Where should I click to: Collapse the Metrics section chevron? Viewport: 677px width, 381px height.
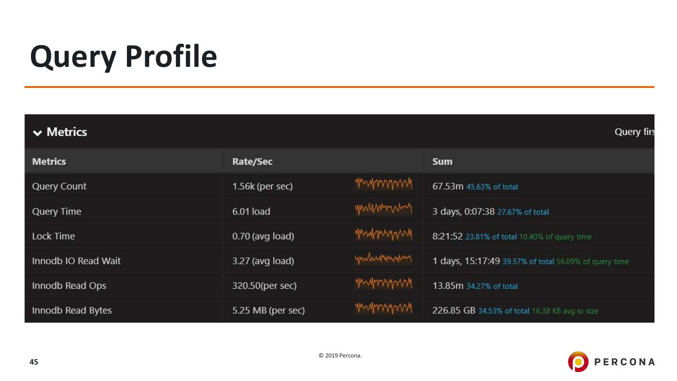[x=37, y=133]
